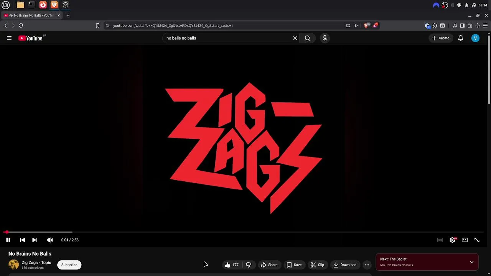Mute the video volume
The image size is (491, 276).
50,240
